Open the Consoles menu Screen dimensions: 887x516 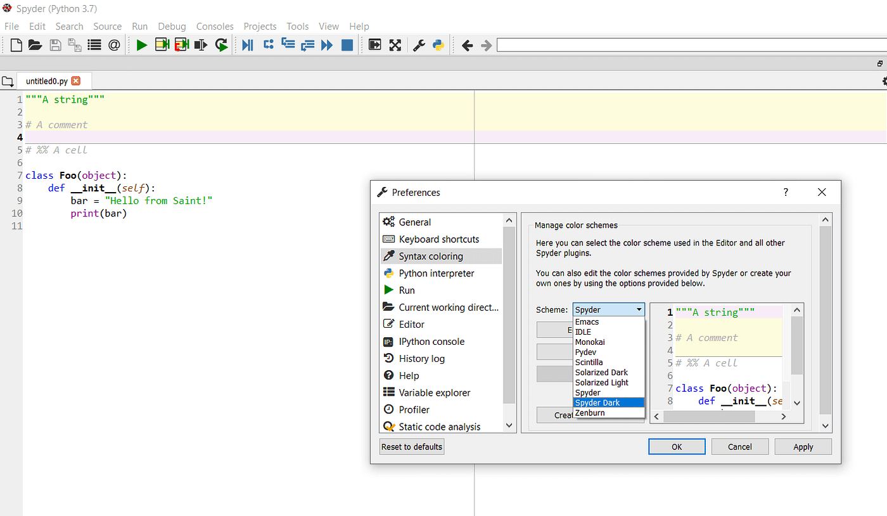pos(215,26)
